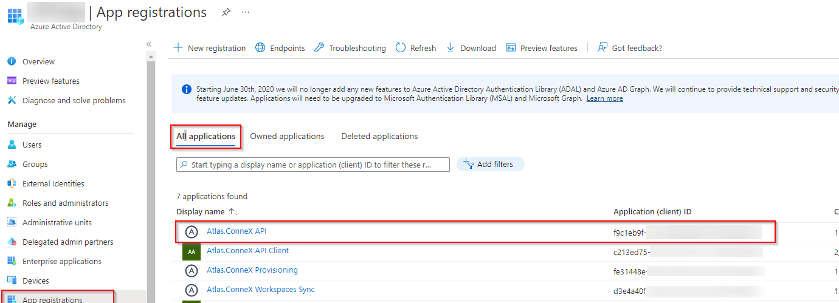Click Application (client) ID column header
839x303 pixels.
652,211
